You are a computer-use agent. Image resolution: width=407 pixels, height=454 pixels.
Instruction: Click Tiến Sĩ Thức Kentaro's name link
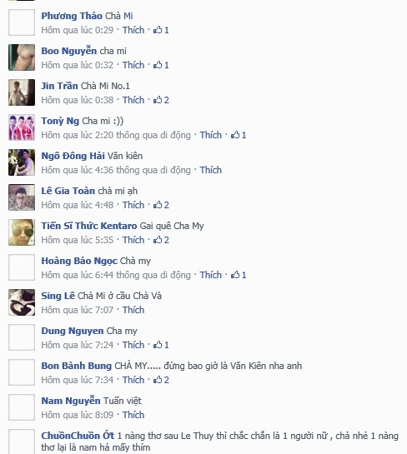[89, 226]
